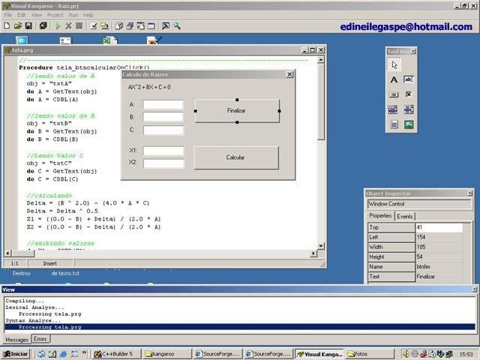Close the View messages panel
The image size is (480, 360).
475,289
